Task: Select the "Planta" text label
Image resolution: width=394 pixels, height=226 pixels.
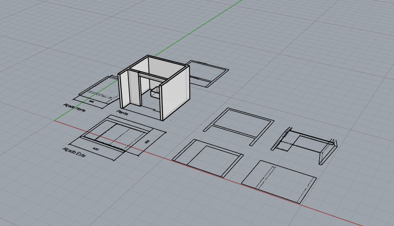Action: pyautogui.click(x=123, y=113)
